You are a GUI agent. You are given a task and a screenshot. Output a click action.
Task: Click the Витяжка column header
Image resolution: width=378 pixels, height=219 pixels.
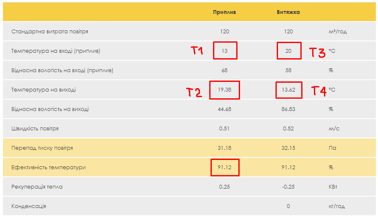289,12
